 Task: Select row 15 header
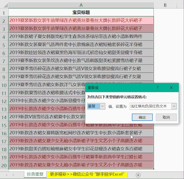coord(4,125)
